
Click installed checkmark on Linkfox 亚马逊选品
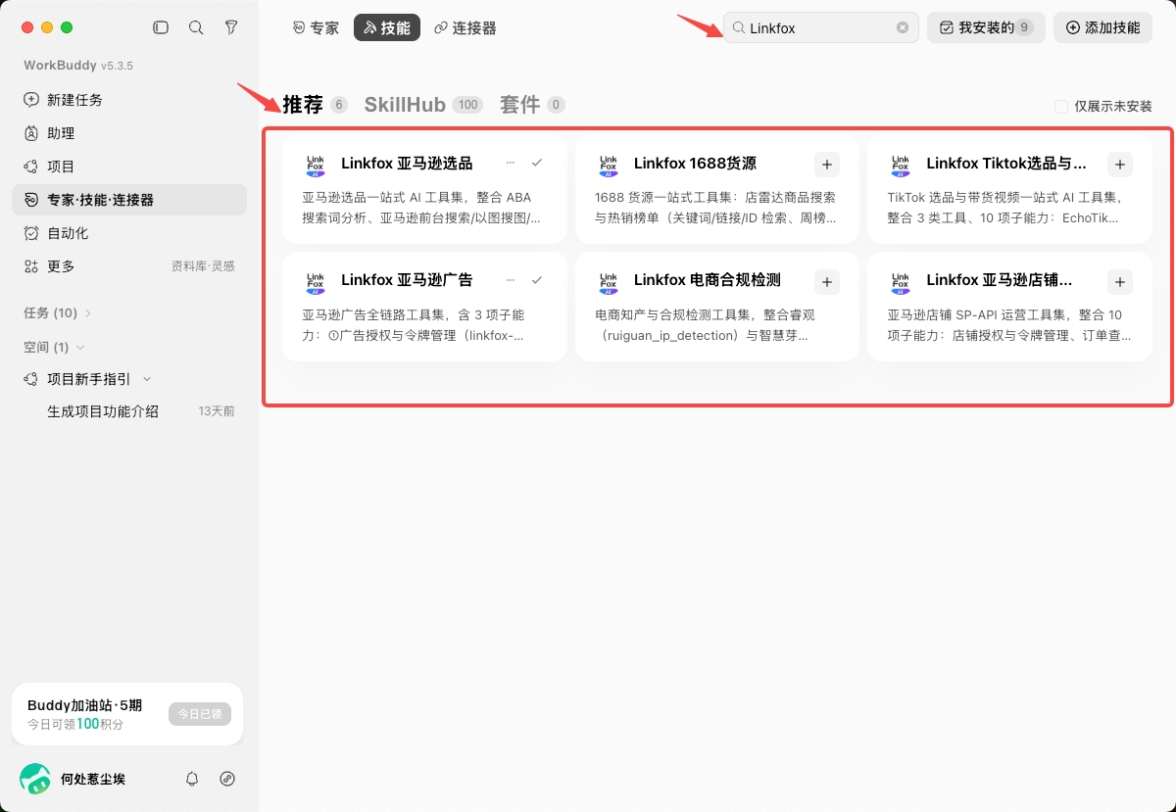tap(536, 163)
